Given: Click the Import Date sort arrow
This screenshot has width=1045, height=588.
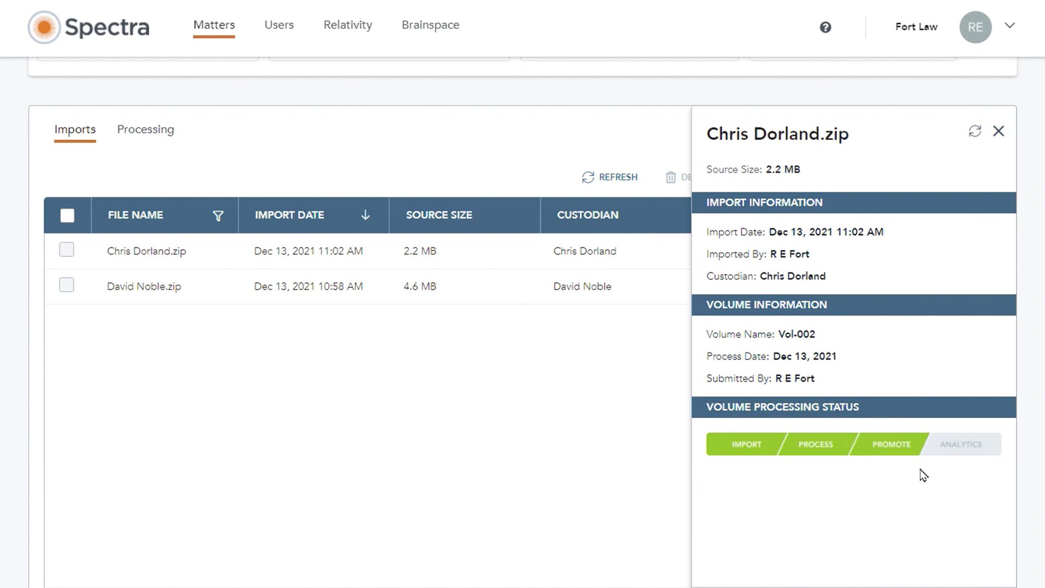Looking at the screenshot, I should coord(365,215).
